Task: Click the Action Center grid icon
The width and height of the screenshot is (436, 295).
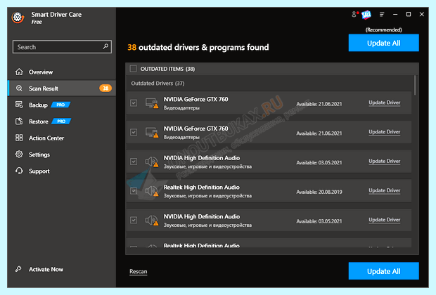Action: point(19,138)
